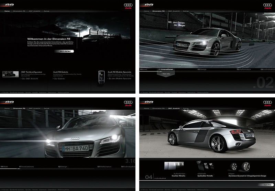Image resolution: width=275 pixels, height=191 pixels.
Task: Click the Audi rings logo on the welcome screen
Action: pos(128,6)
